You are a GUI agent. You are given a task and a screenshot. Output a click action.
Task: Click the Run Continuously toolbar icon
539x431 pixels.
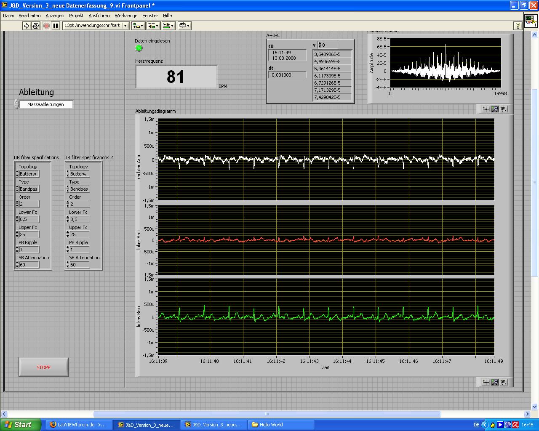(36, 26)
